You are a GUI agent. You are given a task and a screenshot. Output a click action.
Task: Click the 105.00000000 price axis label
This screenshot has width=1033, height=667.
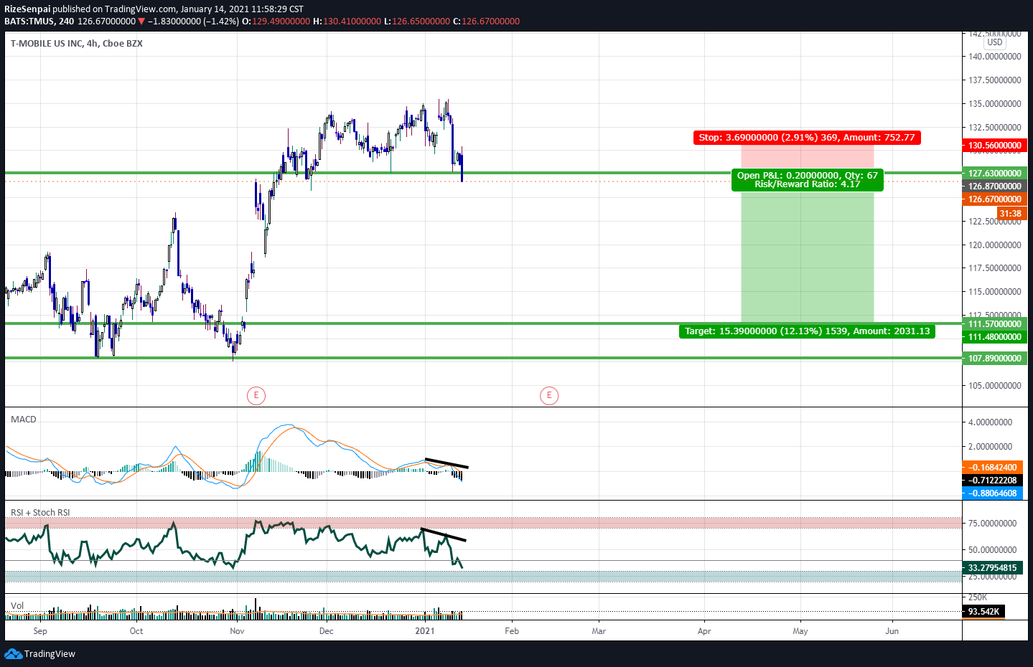(995, 386)
